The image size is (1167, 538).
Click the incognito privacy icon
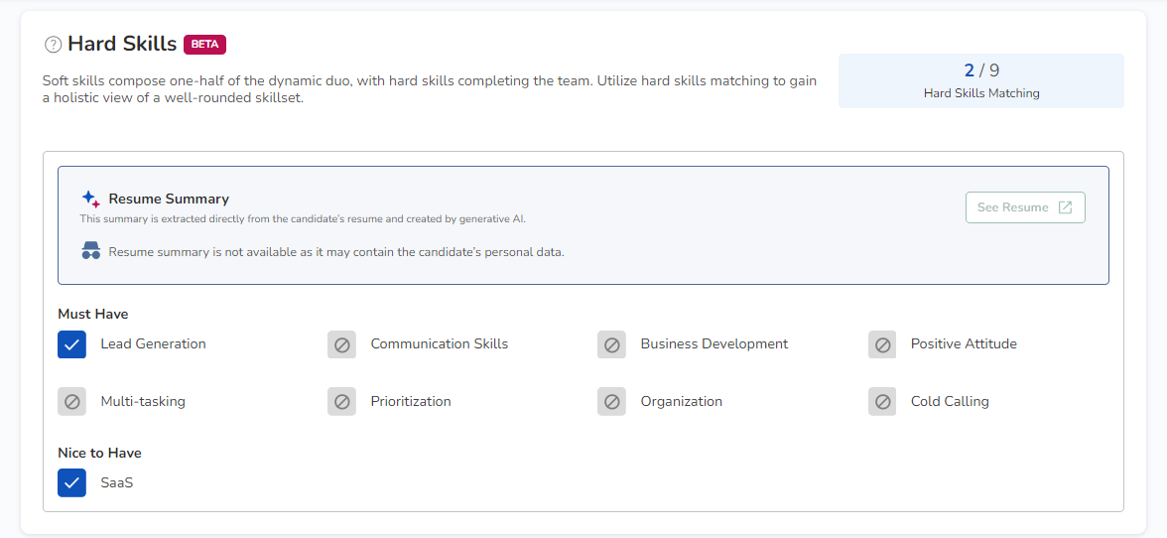[x=91, y=251]
